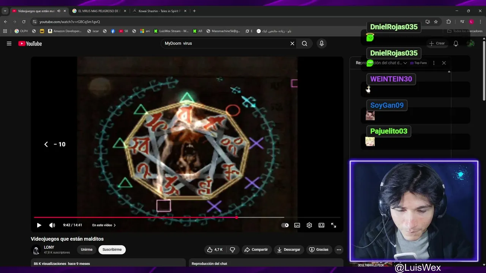Screen dimensions: 486x273
Task: Open the Facebook bookmark icon
Action: pos(113,31)
